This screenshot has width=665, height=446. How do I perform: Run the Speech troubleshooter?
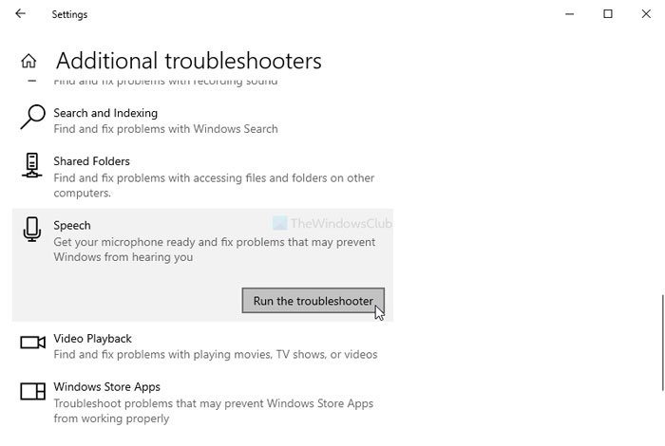coord(313,301)
